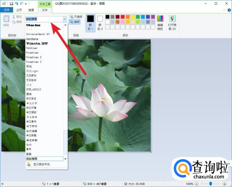Open the Edit colors rainbow icon
This screenshot has height=187, width=232.
(x=160, y=19)
